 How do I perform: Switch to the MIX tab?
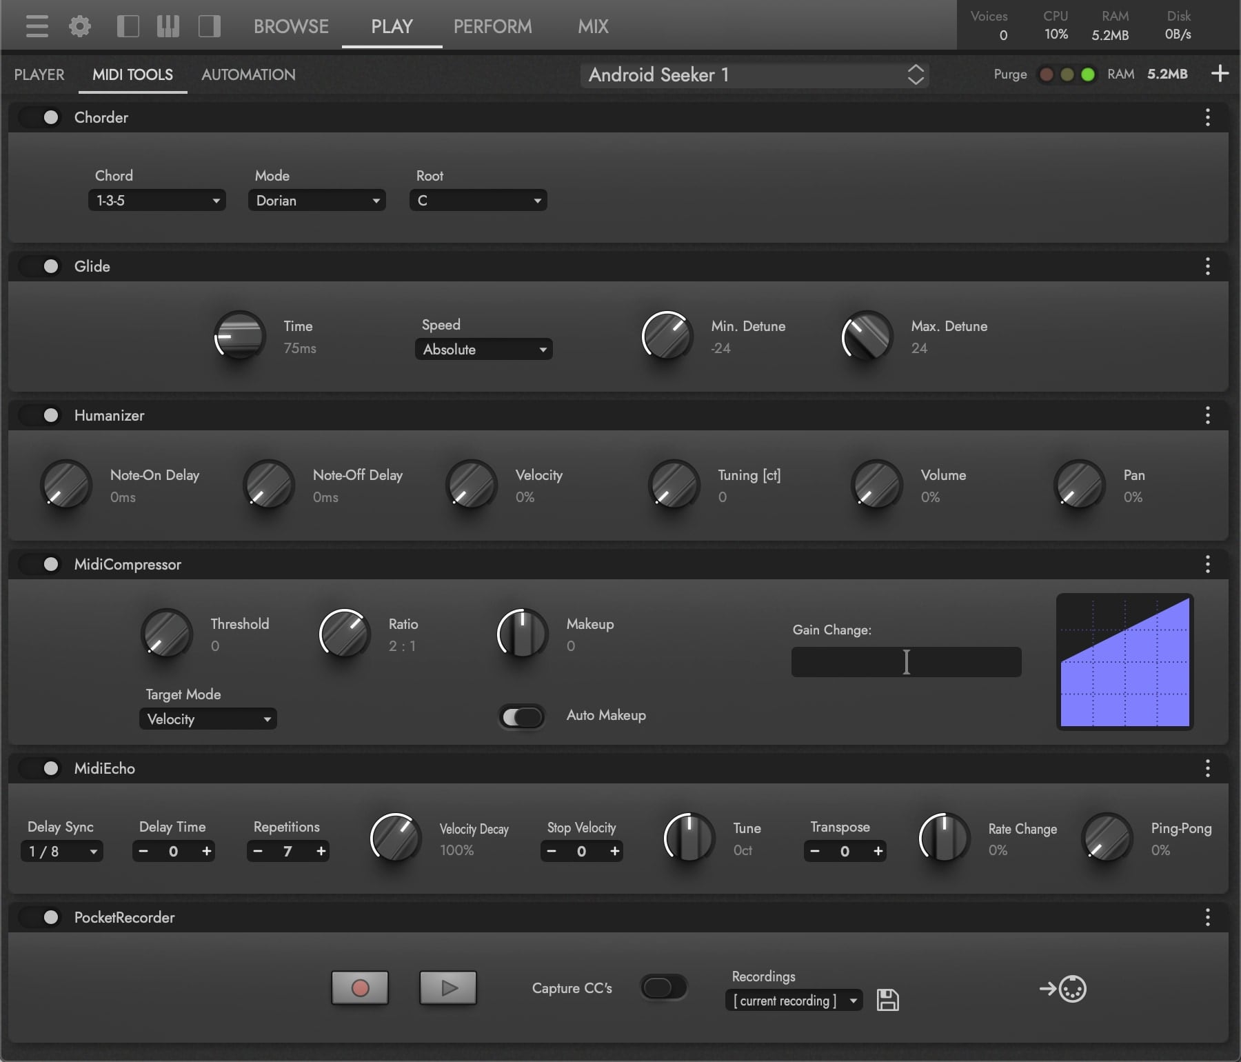pos(593,26)
